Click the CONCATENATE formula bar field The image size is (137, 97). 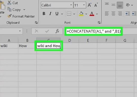(x=94, y=31)
